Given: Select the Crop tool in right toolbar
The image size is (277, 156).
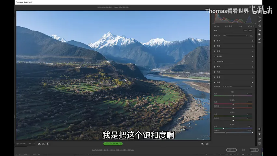Looking at the screenshot, I should coord(259,17).
